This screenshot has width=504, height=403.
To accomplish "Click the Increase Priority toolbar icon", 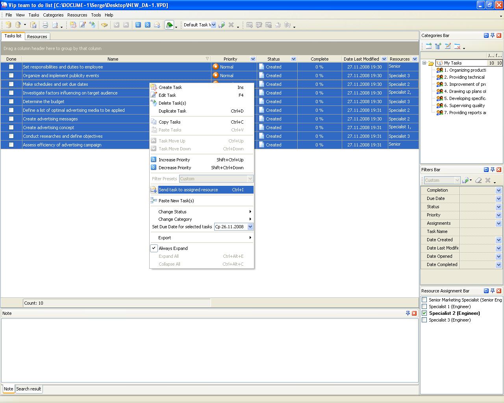I will [x=147, y=25].
